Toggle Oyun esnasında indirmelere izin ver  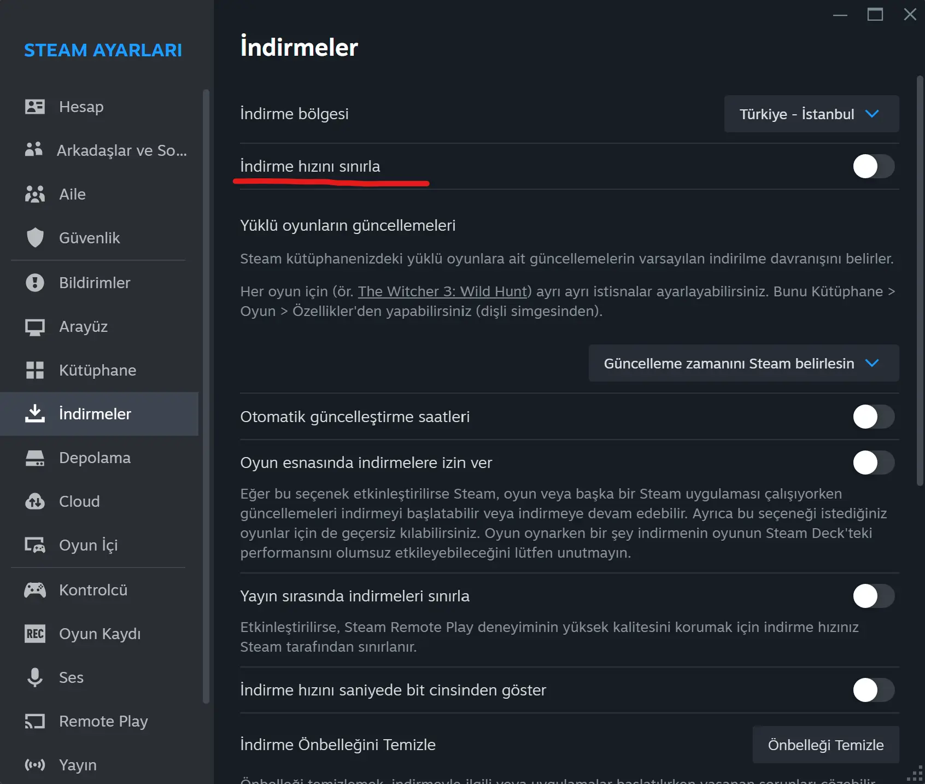point(874,463)
